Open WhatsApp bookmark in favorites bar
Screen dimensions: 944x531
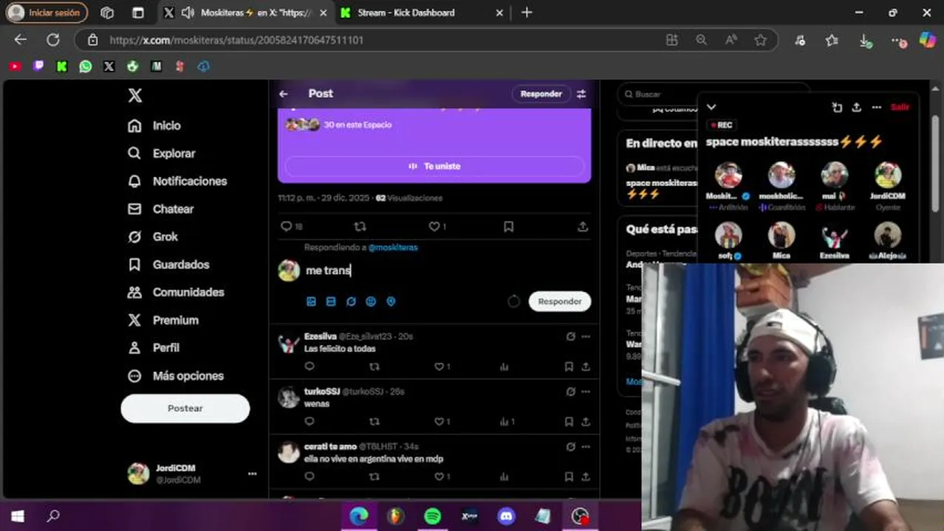pos(86,66)
